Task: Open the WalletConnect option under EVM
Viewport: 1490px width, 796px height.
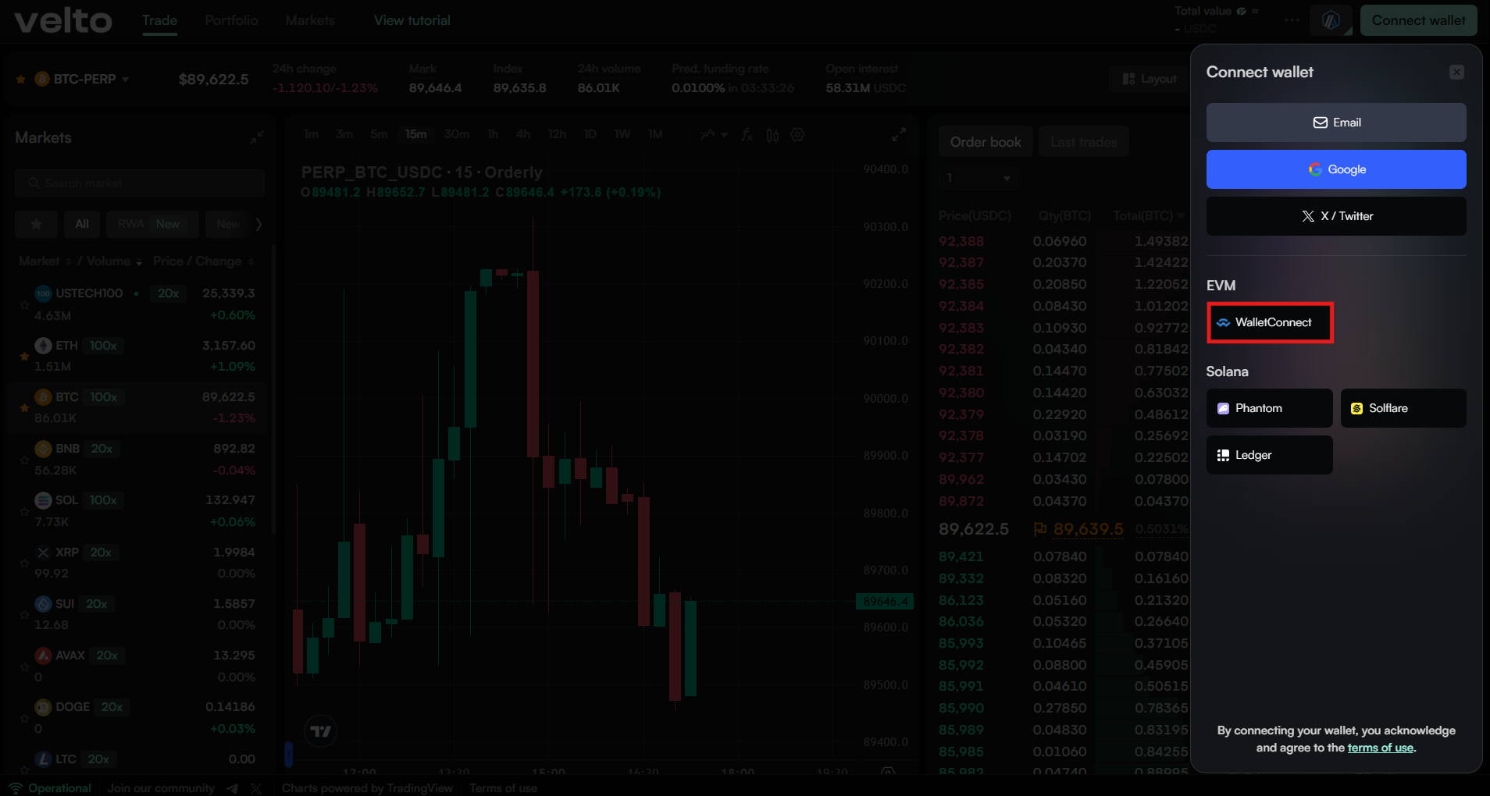Action: tap(1269, 322)
